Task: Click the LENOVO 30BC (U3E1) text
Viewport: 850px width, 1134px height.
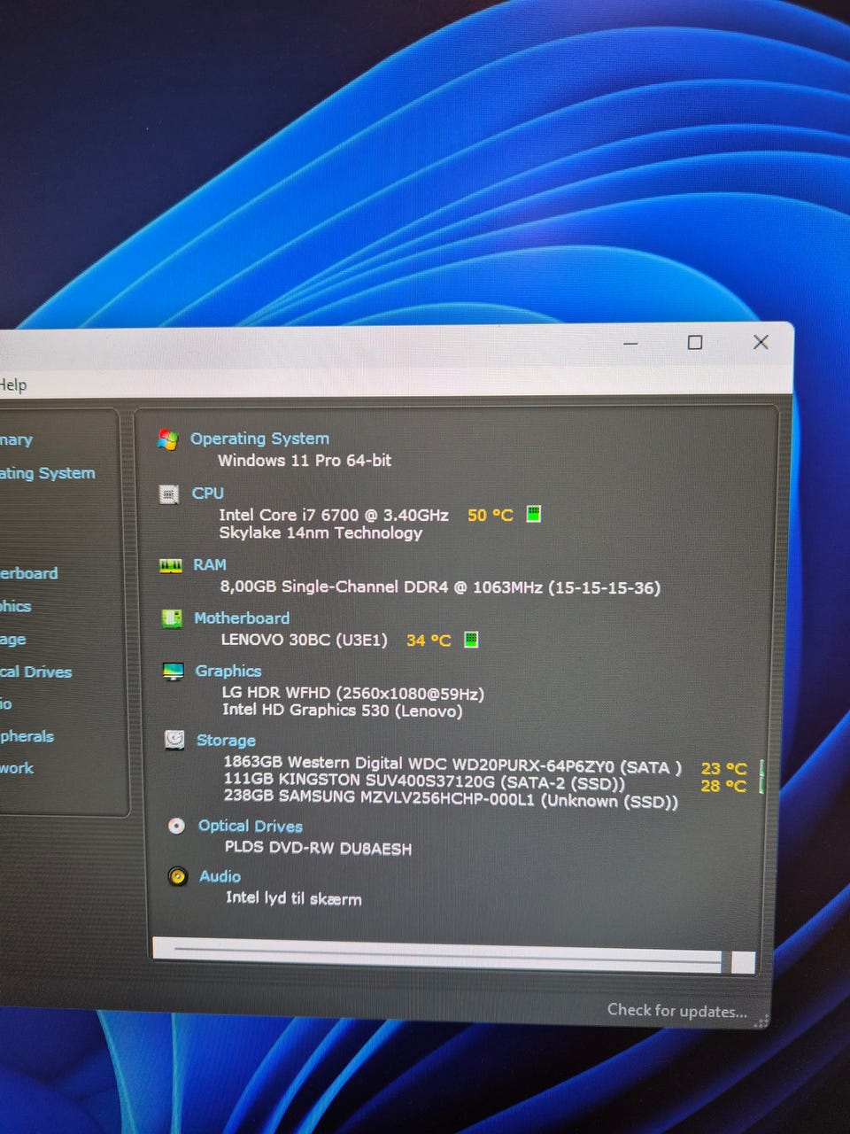Action: click(304, 640)
